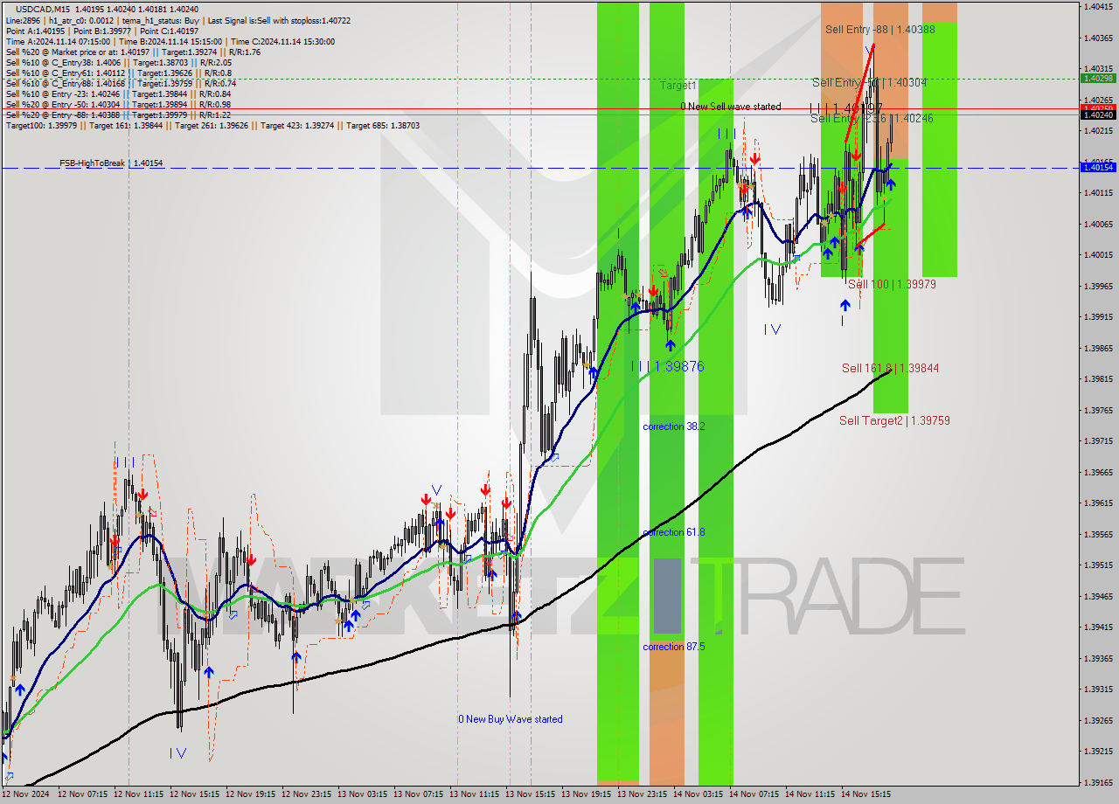Click the green 1.40298 price tag on axis

[1097, 78]
